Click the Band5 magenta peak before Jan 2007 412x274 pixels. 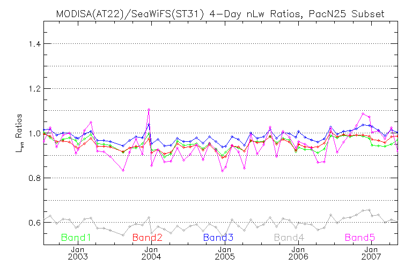pos(363,114)
